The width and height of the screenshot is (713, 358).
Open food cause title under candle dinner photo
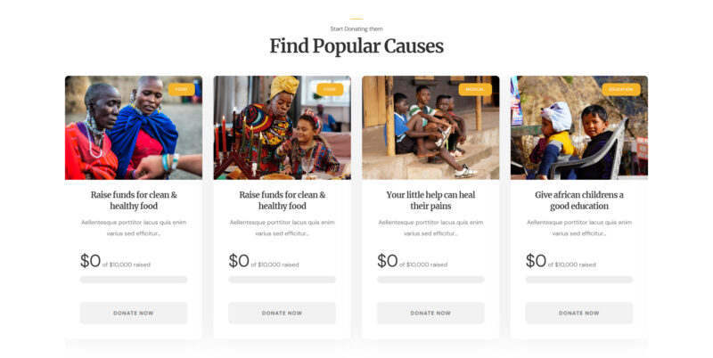(x=282, y=200)
